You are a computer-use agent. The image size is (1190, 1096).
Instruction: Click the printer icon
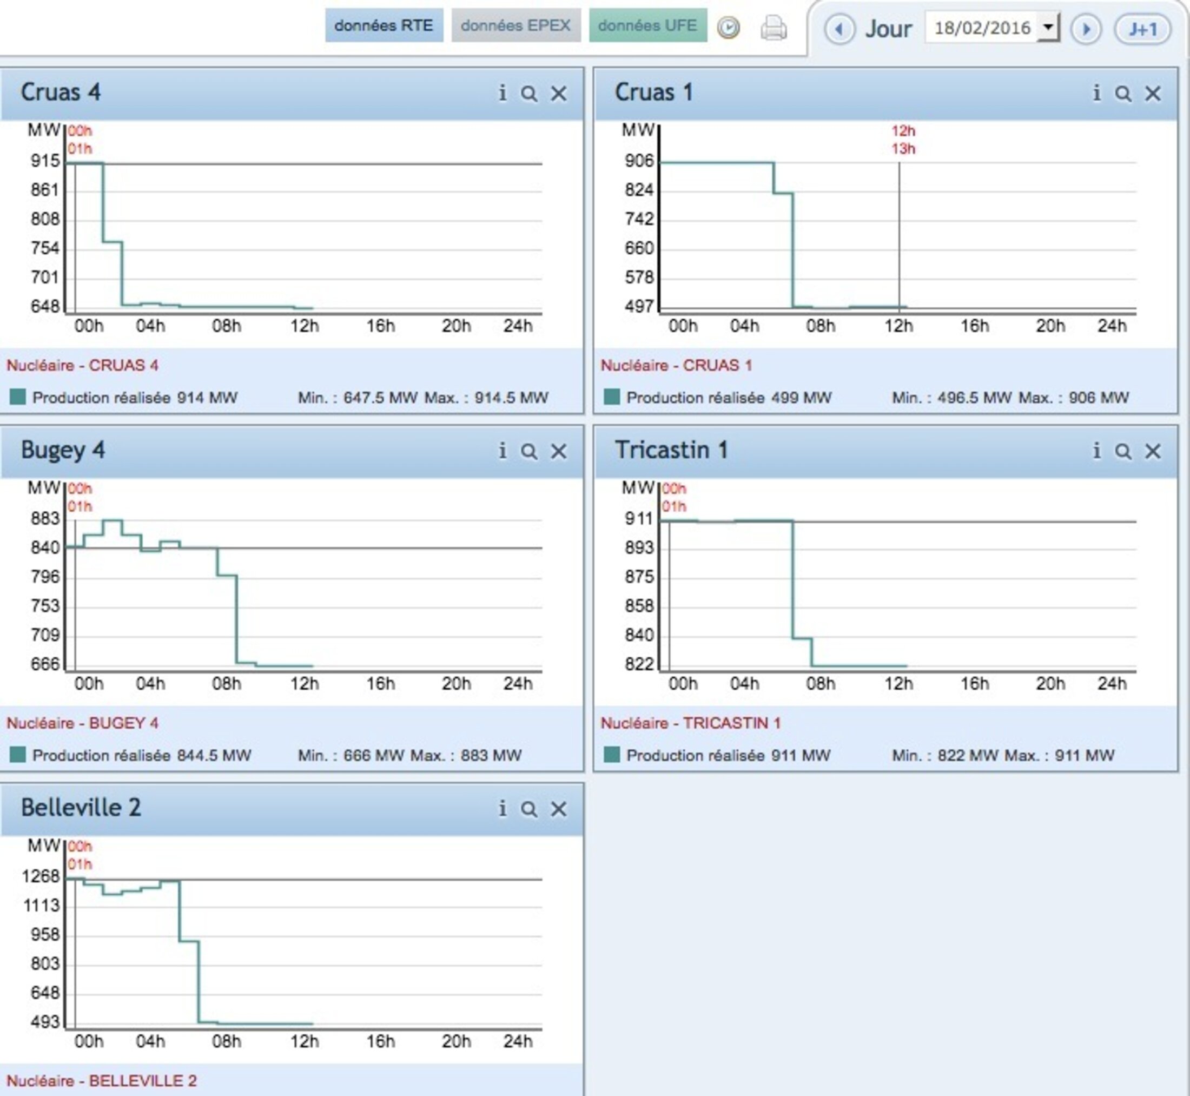pos(773,28)
